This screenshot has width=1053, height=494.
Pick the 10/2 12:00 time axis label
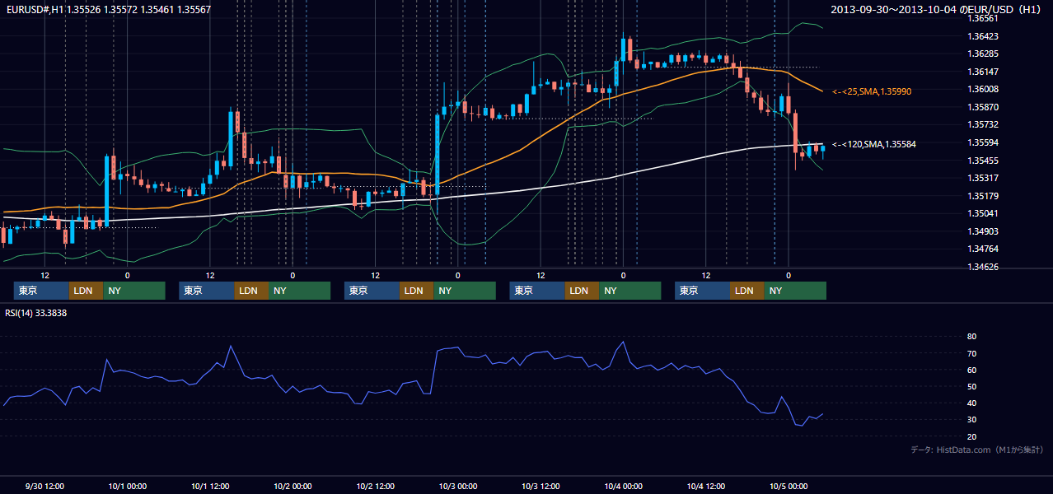point(376,486)
